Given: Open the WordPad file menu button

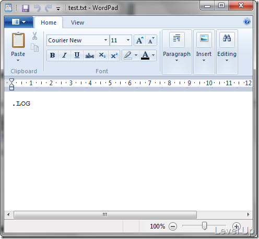Looking at the screenshot, I should click(19, 22).
